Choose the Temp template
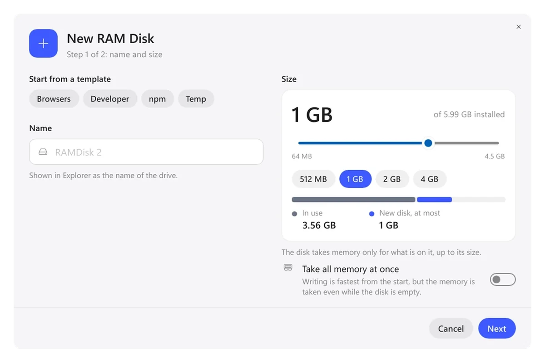 click(196, 99)
